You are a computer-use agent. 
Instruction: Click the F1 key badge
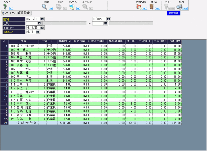tap(11, 9)
